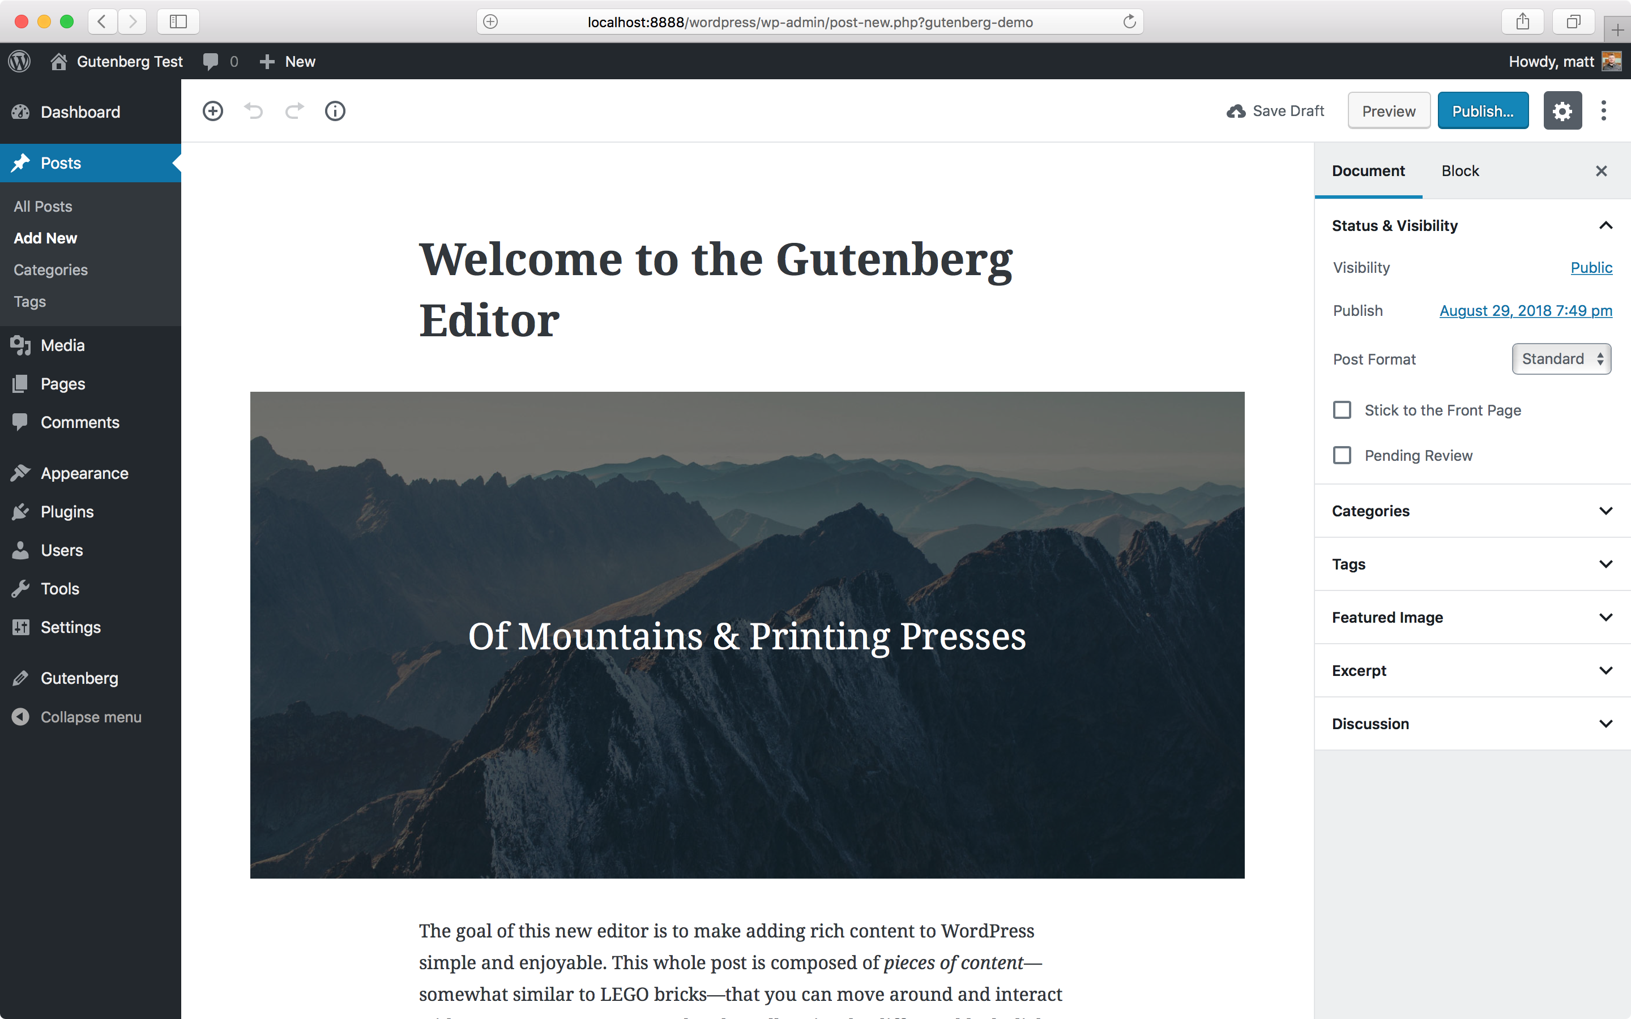Enable the Pending Review checkbox
The image size is (1631, 1019).
(x=1342, y=456)
